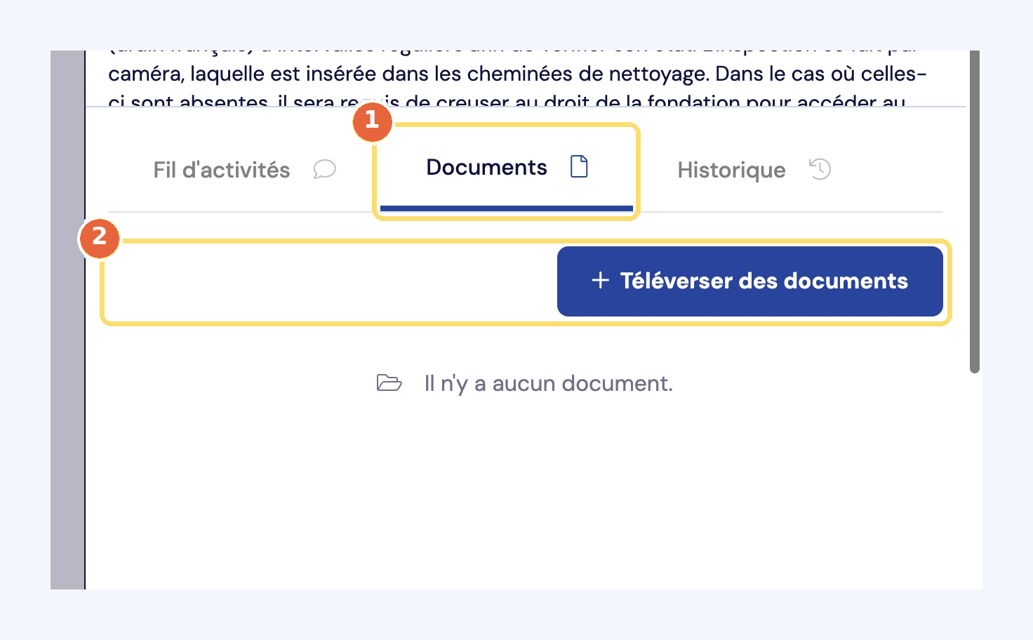Click the open folder icon beside the empty message
The width and height of the screenshot is (1033, 640).
[x=389, y=382]
